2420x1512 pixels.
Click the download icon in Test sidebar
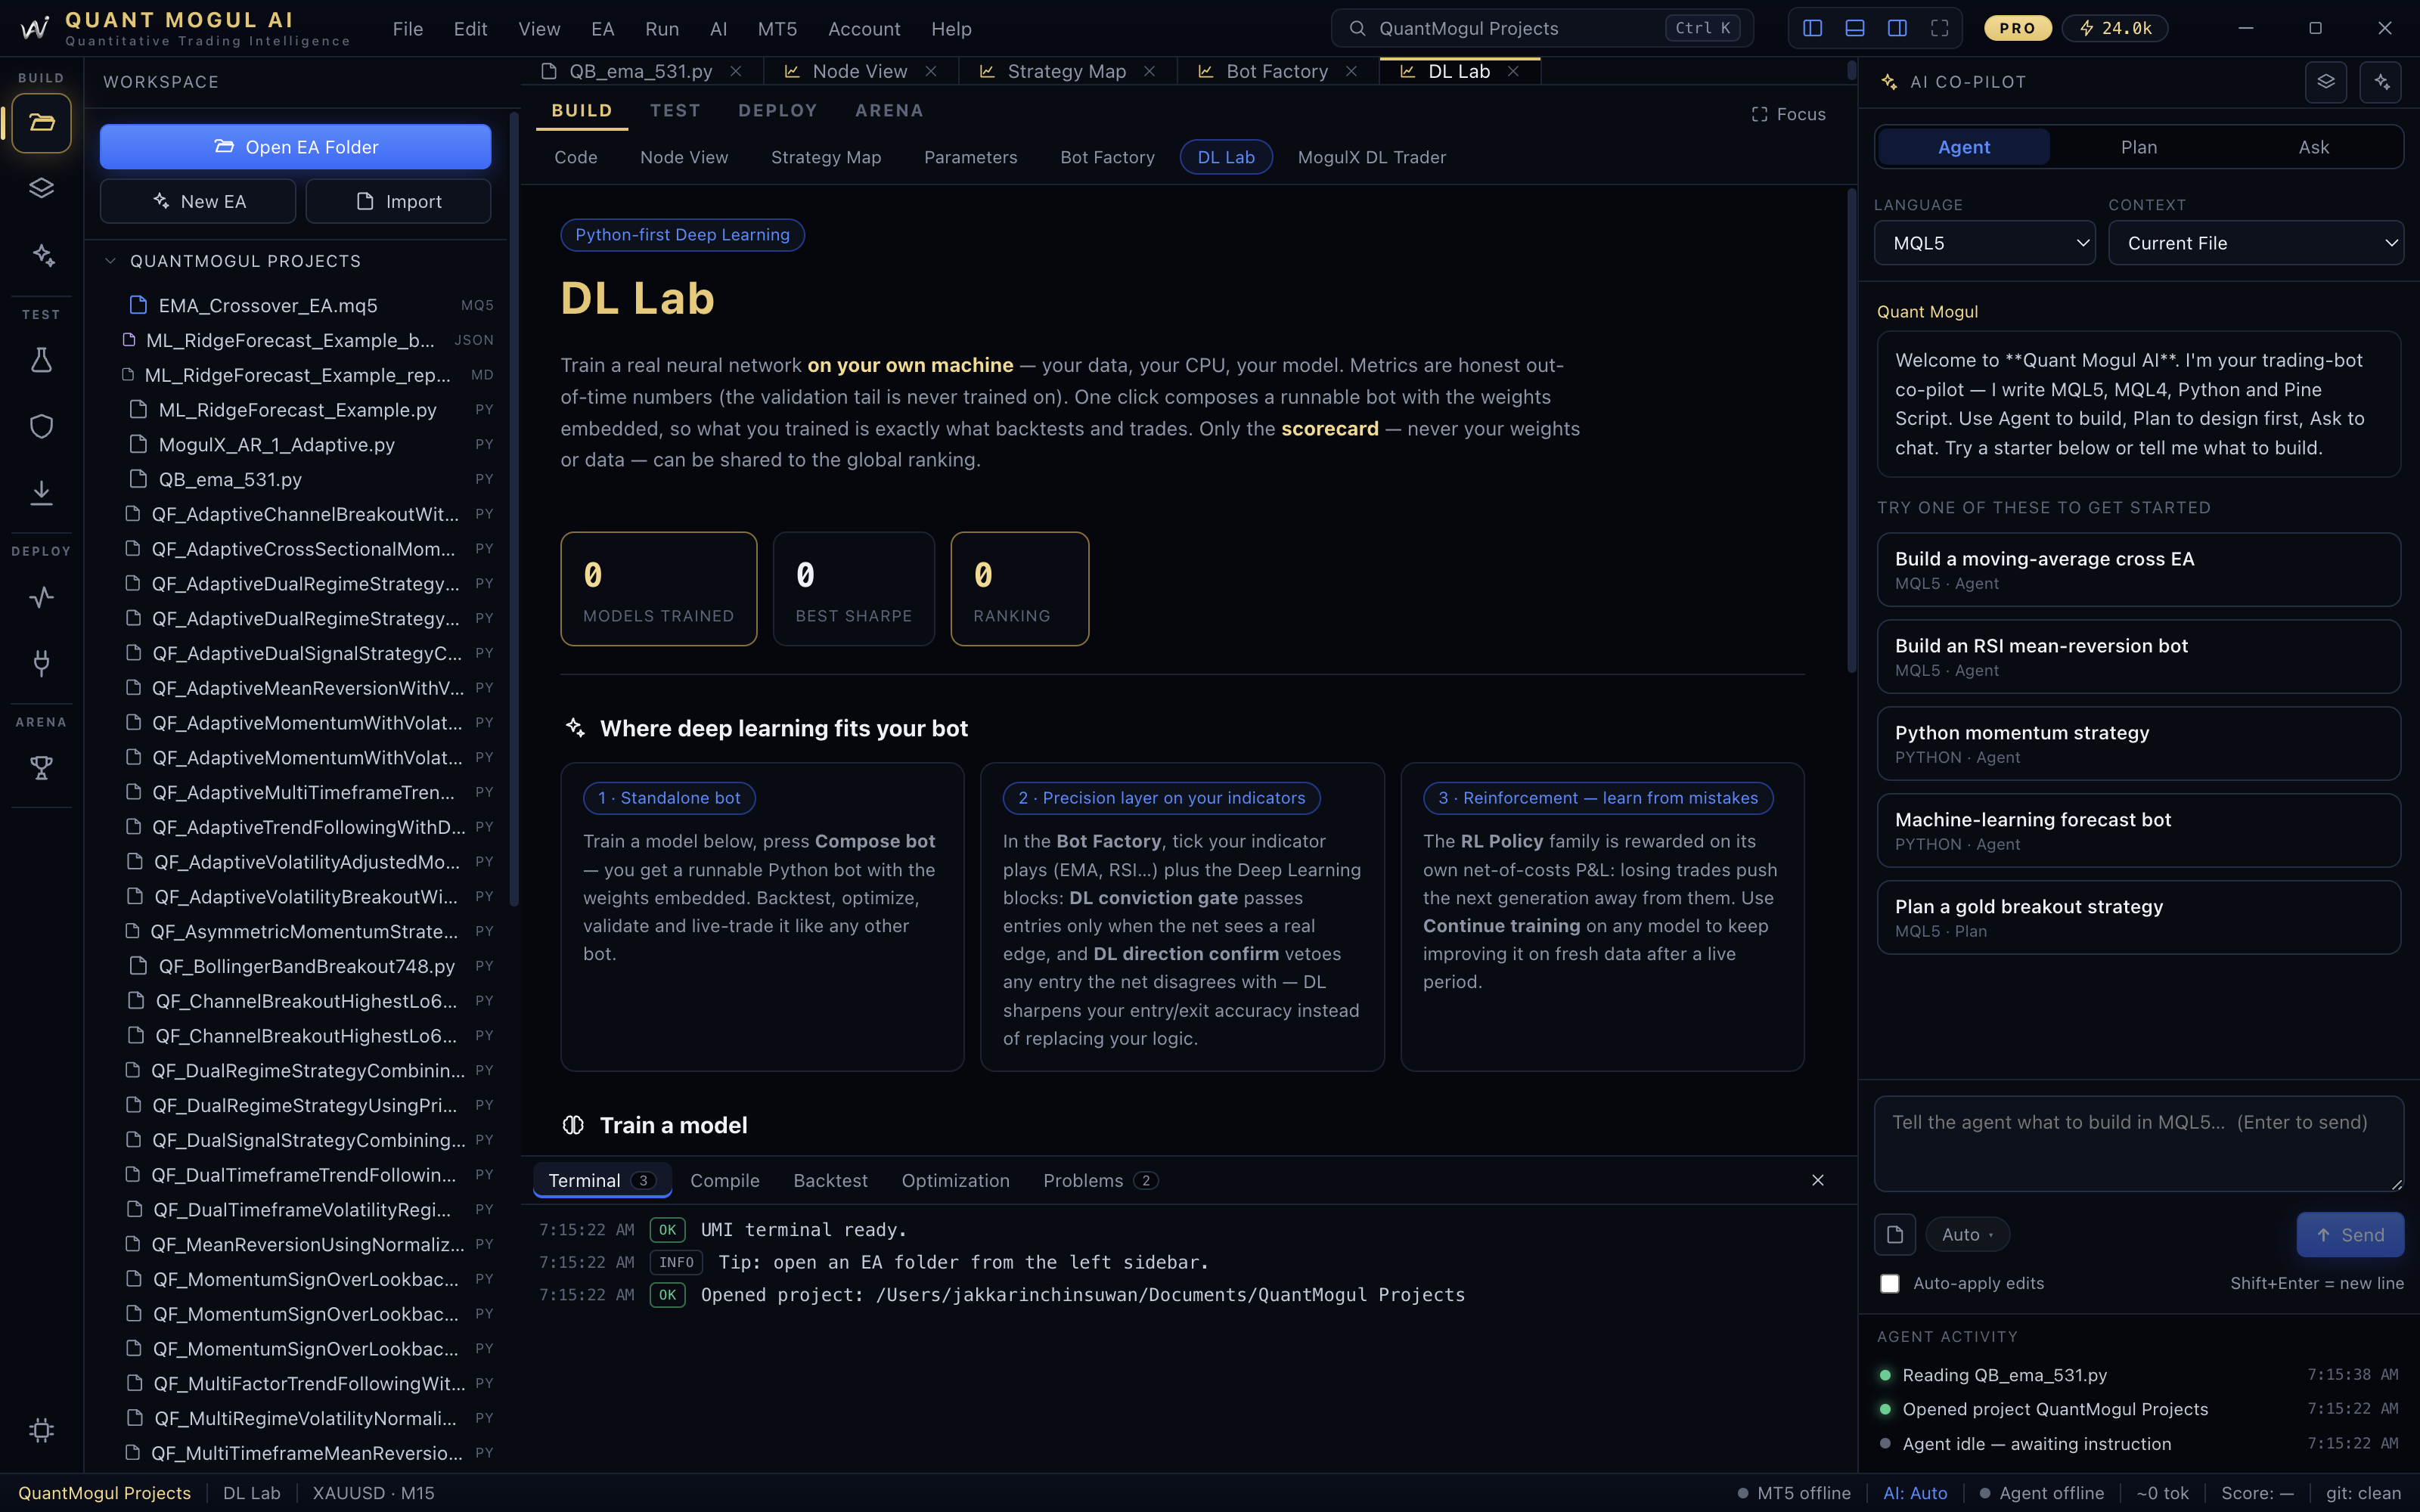pyautogui.click(x=41, y=492)
